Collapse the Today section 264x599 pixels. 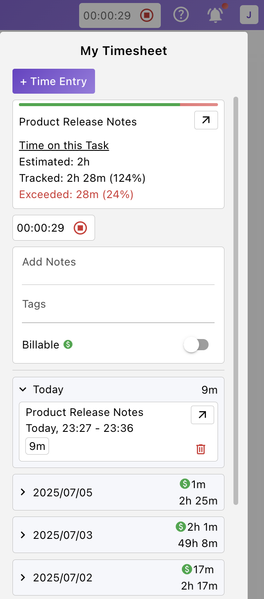(x=23, y=389)
